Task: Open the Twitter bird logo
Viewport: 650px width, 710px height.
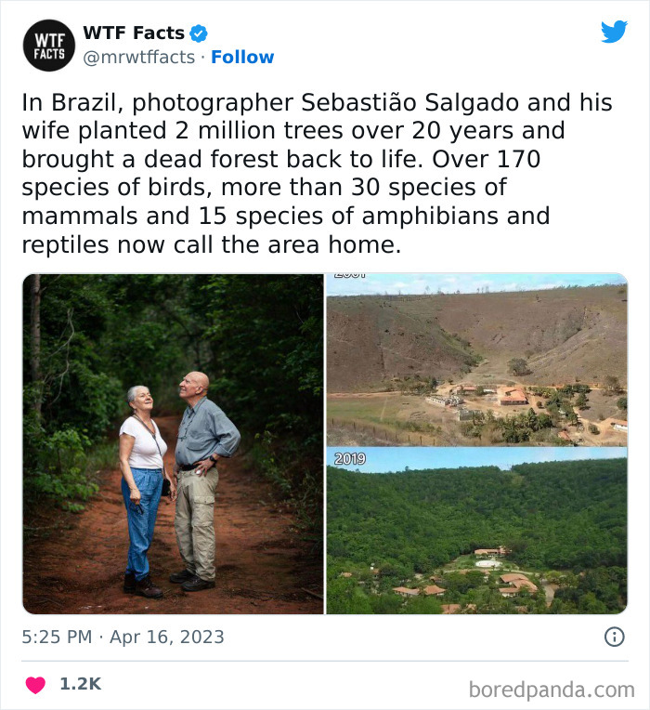Action: pyautogui.click(x=613, y=33)
